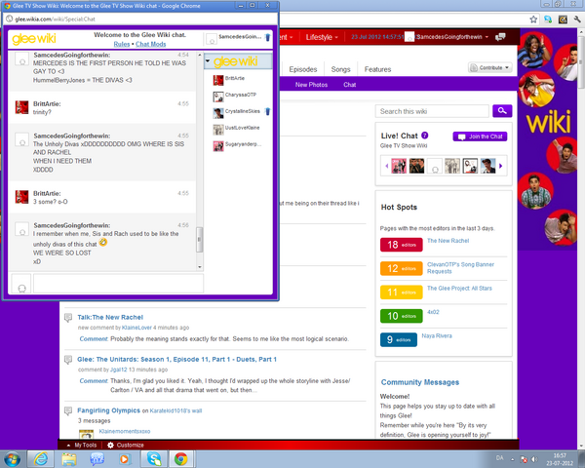Click the 18 editors red badge

click(402, 245)
